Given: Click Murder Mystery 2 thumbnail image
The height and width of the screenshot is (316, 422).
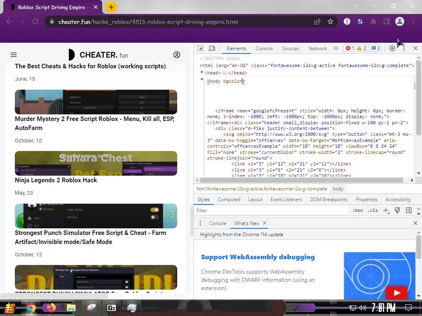Looking at the screenshot, I should coord(96,102).
